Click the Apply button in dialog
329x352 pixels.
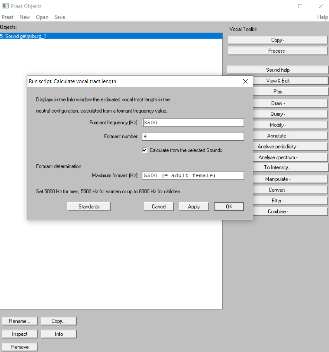tap(194, 206)
